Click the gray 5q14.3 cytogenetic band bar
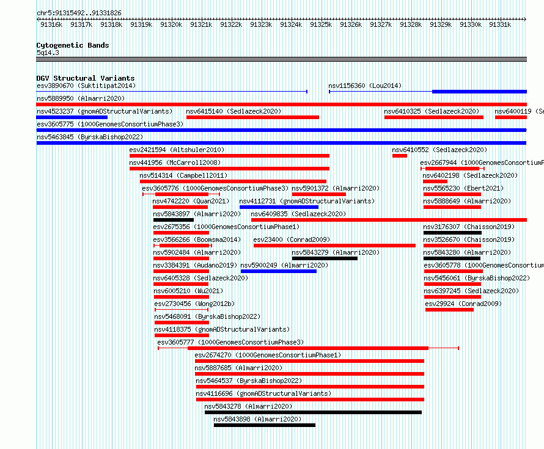 (281, 59)
